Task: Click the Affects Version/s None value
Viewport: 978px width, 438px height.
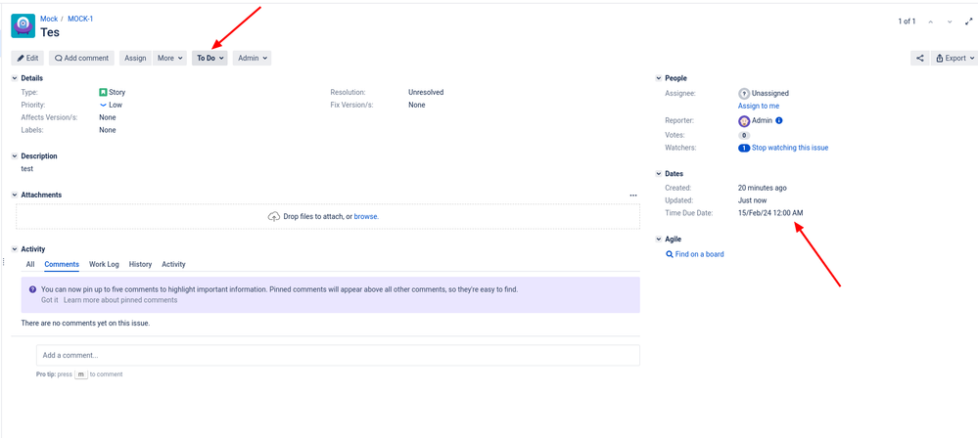Action: tap(108, 117)
